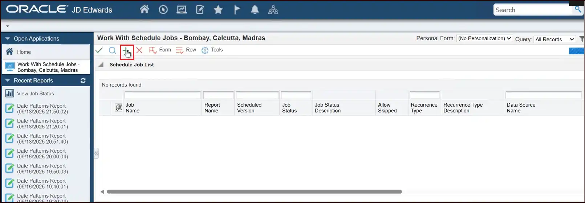Open the Personal Form dropdown
This screenshot has height=203, width=585.
pos(484,38)
